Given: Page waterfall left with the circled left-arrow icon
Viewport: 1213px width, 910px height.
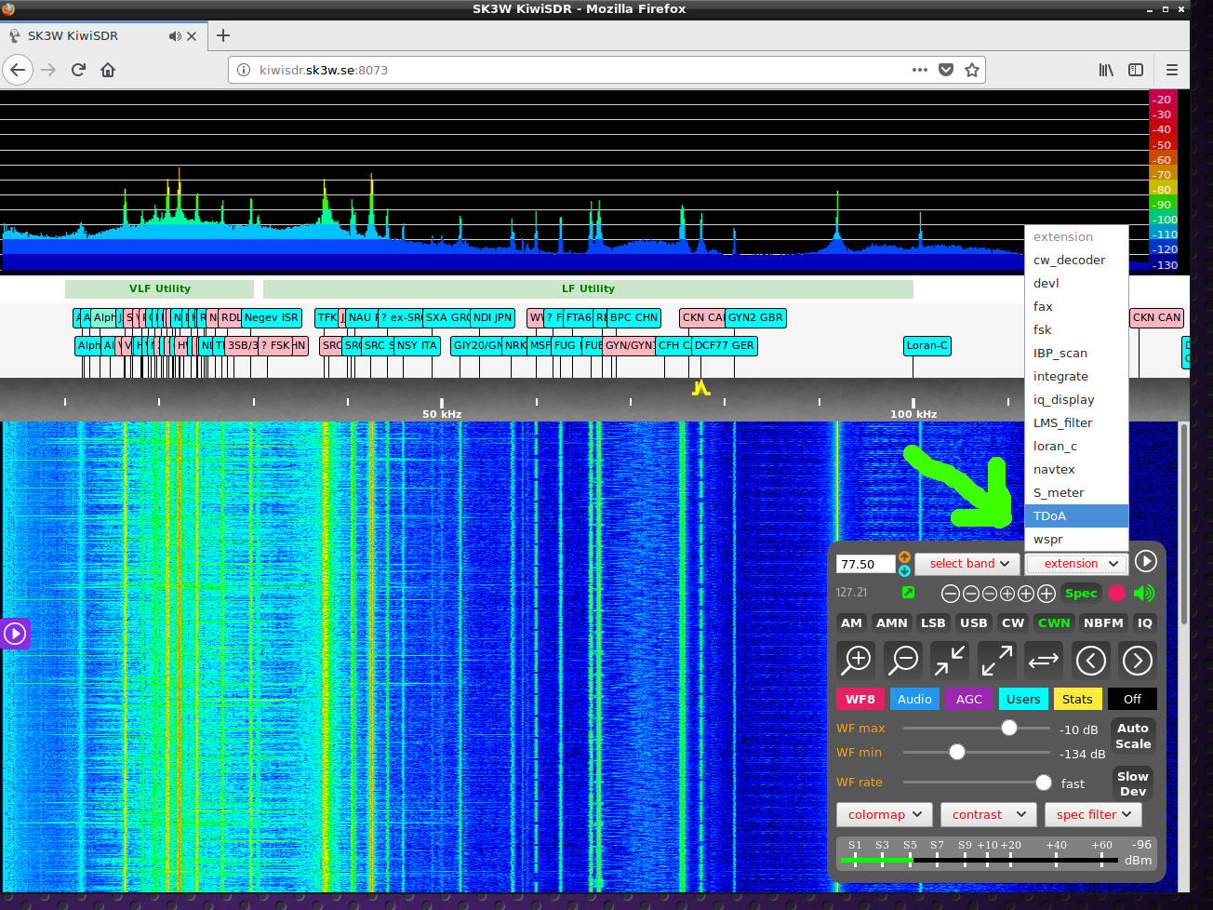Looking at the screenshot, I should click(1090, 661).
